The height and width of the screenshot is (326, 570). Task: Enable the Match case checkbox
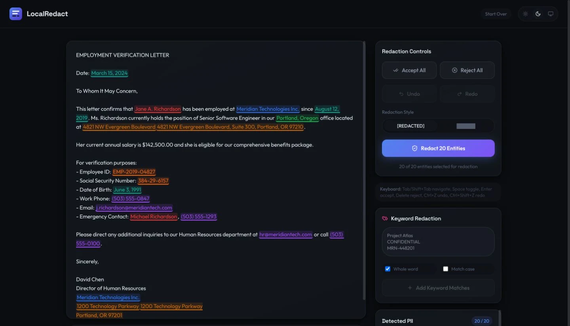tap(446, 269)
